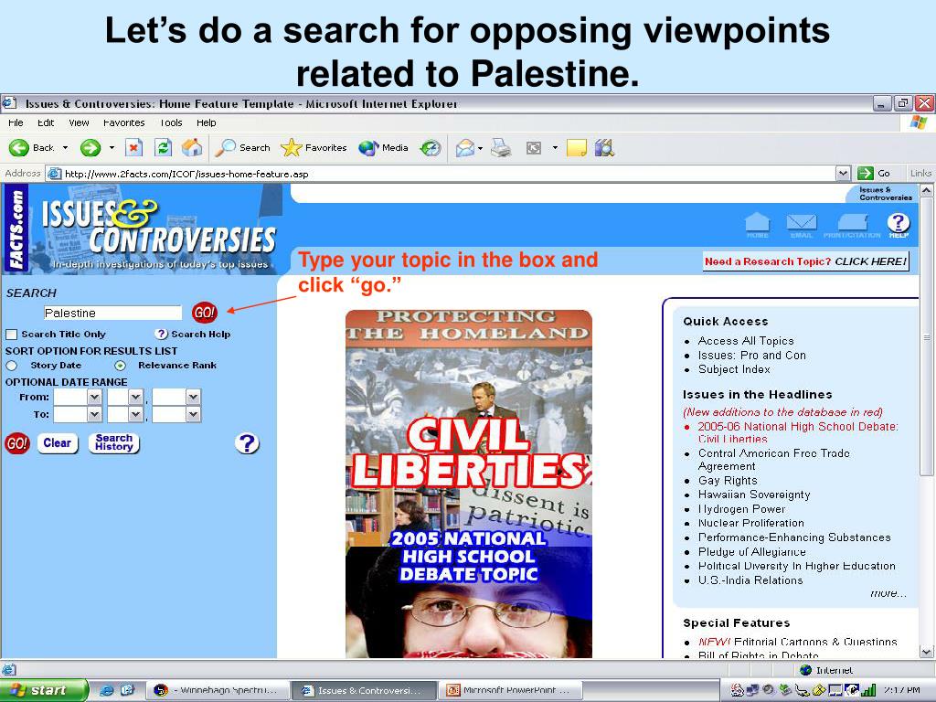Click the green Forward arrow button
The image size is (936, 702).
coord(90,147)
